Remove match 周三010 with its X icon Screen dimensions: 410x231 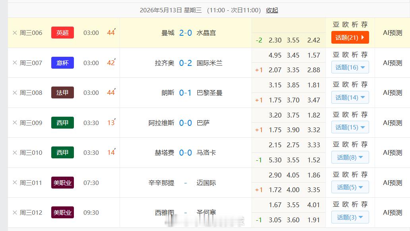(15, 152)
